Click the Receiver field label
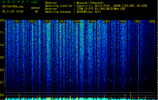This screenshot has width=158, height=100. pyautogui.click(x=51, y=9)
